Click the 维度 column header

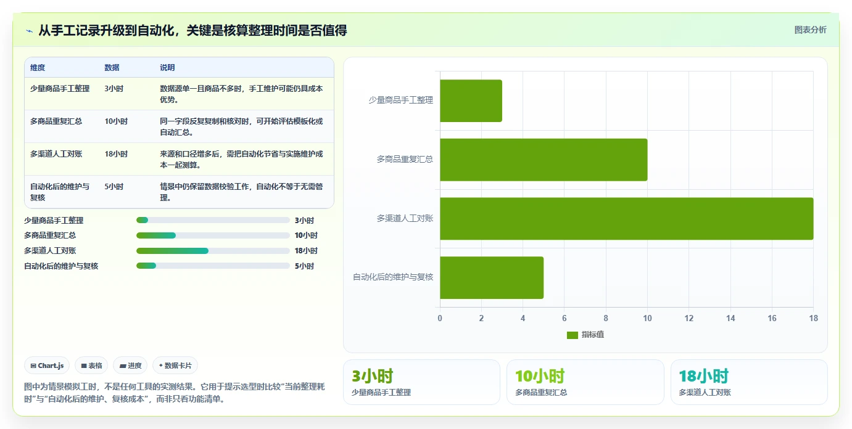[38, 68]
